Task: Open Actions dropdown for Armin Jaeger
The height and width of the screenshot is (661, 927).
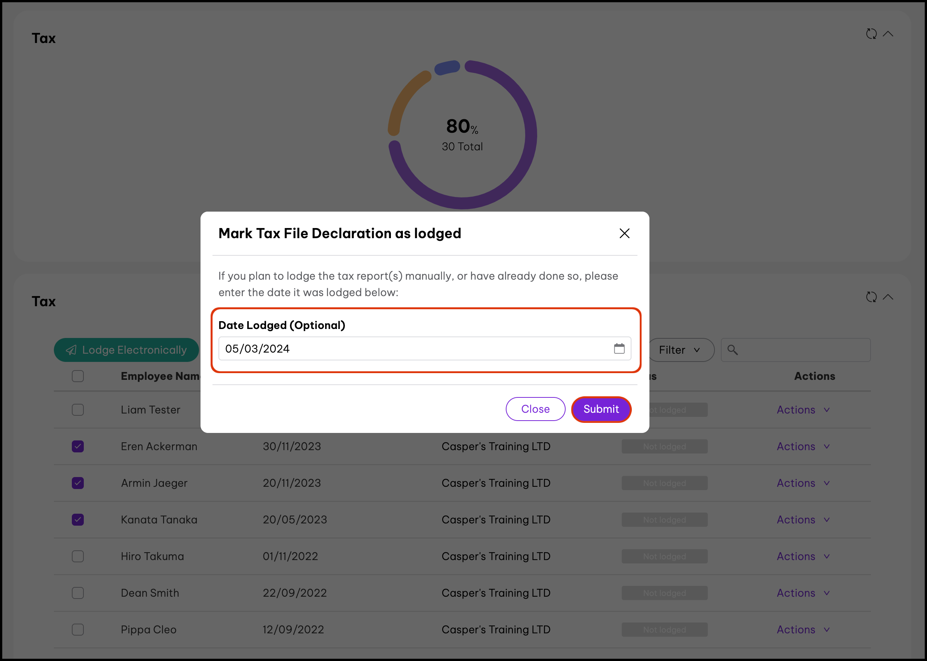Action: [x=802, y=483]
